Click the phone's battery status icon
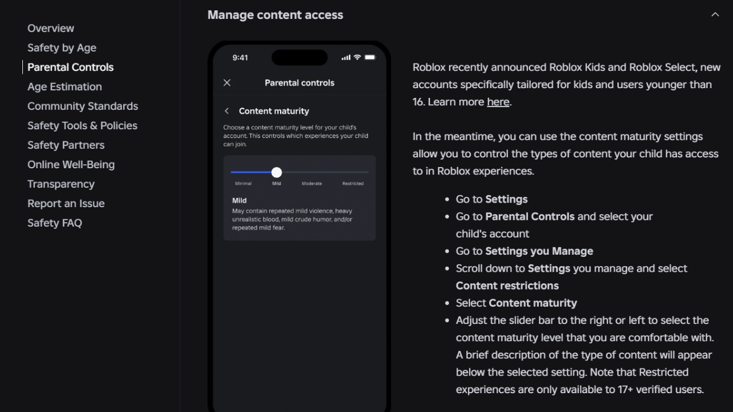The height and width of the screenshot is (412, 733). (x=370, y=57)
